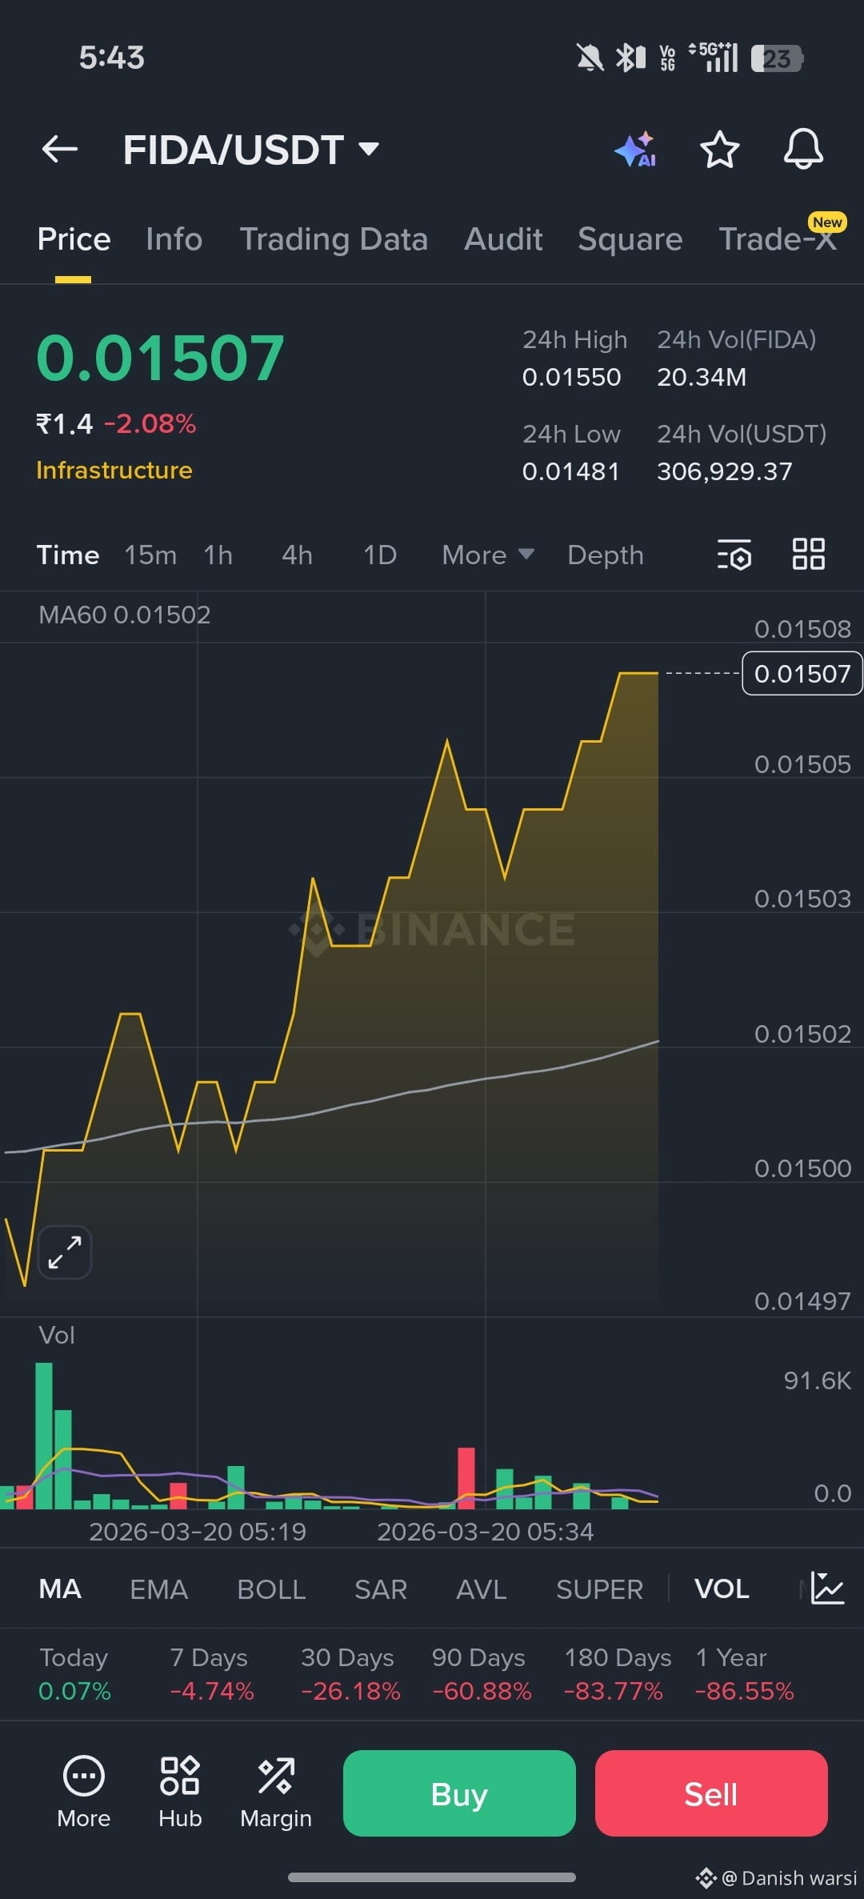
Task: Tap the large 0.01507 price
Action: (x=160, y=358)
